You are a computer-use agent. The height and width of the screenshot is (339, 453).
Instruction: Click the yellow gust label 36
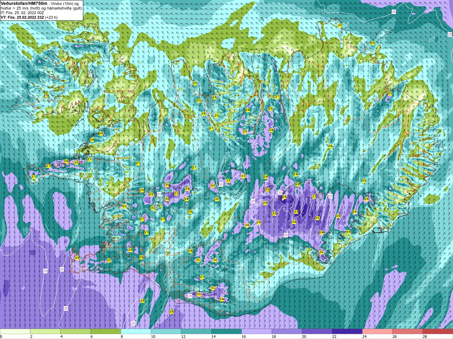(x=285, y=197)
